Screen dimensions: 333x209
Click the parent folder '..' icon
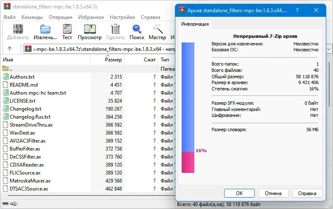(x=5, y=69)
